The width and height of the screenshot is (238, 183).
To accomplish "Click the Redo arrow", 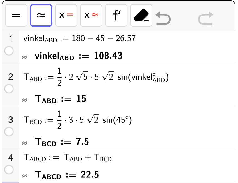I will [206, 18].
